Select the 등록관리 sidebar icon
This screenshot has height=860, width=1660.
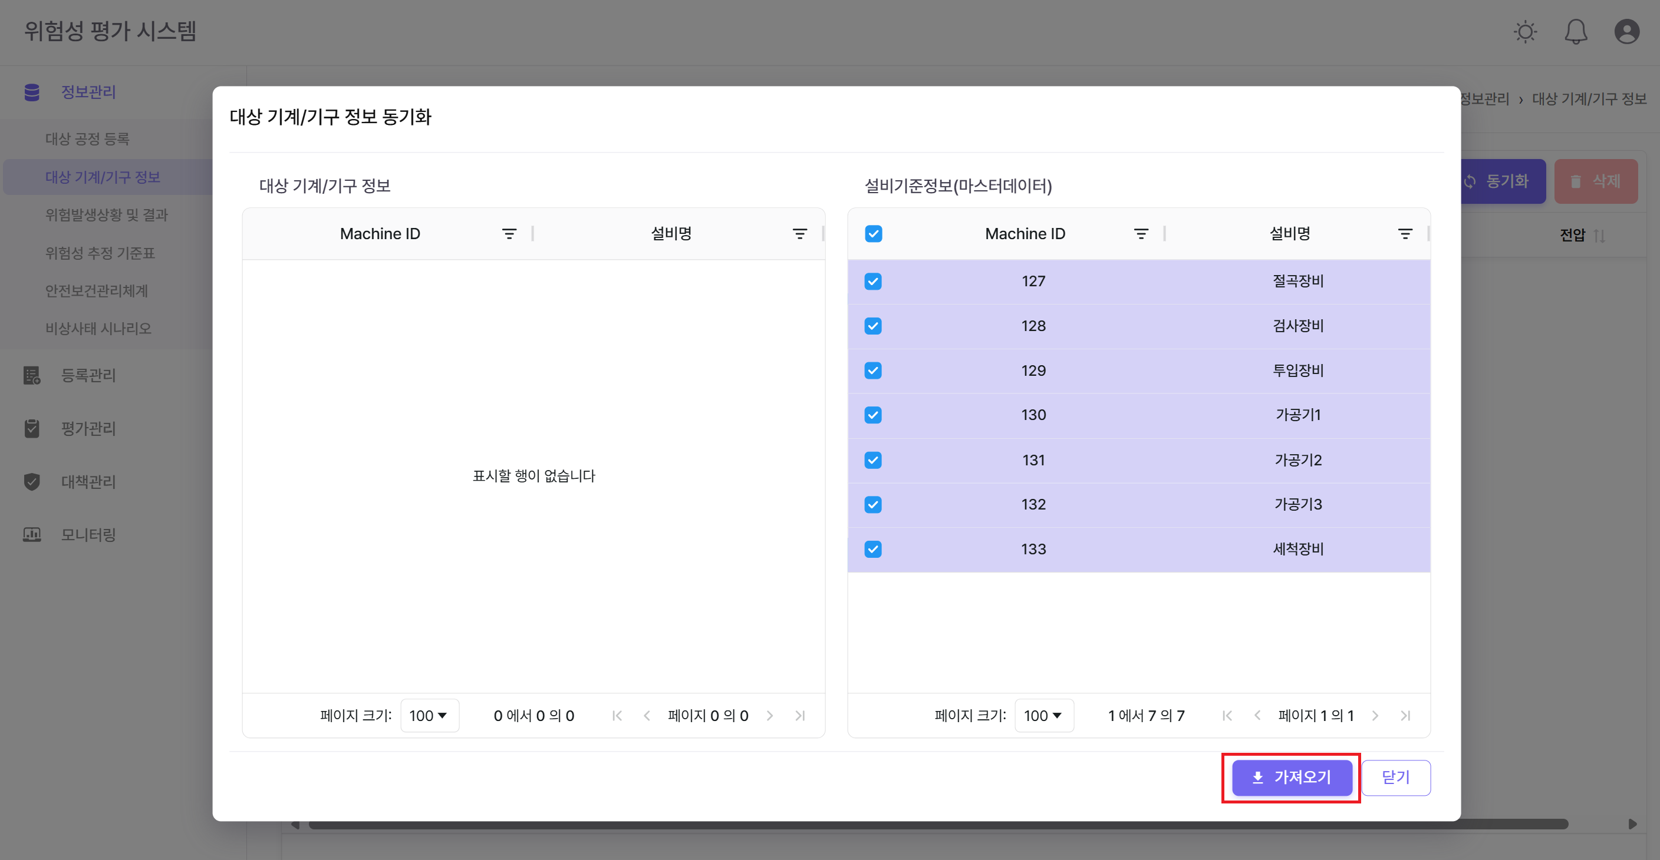tap(32, 375)
